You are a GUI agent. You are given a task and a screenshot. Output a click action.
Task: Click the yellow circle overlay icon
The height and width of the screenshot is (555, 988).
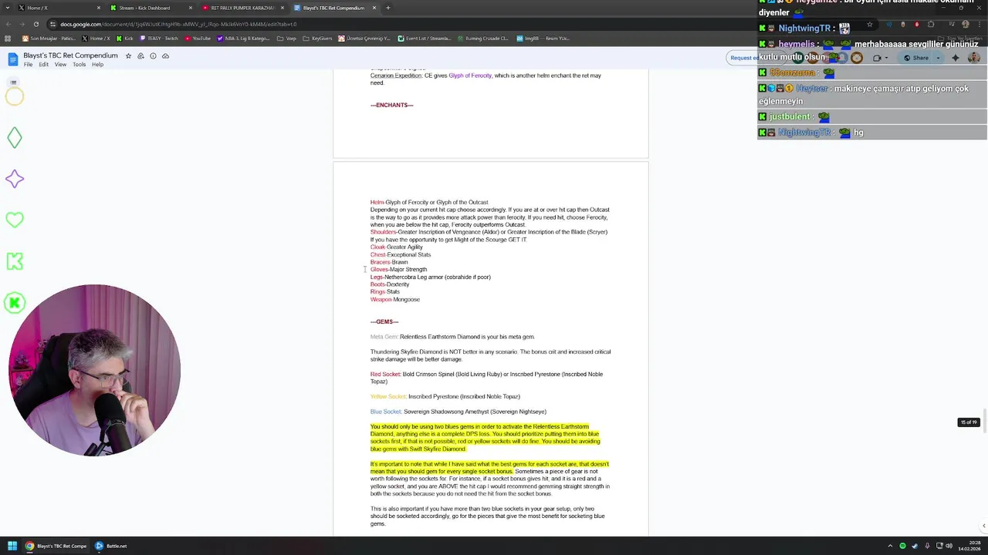[x=15, y=96]
